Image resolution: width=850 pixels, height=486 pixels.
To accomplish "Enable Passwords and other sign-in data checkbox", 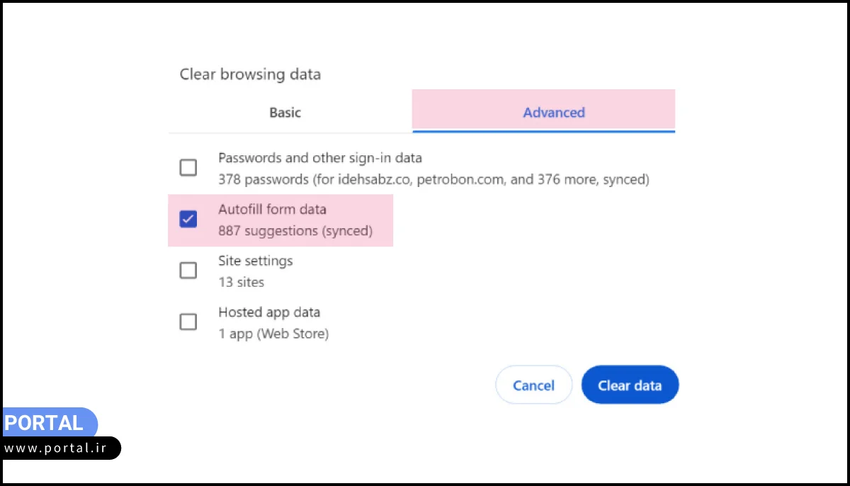I will tap(188, 167).
